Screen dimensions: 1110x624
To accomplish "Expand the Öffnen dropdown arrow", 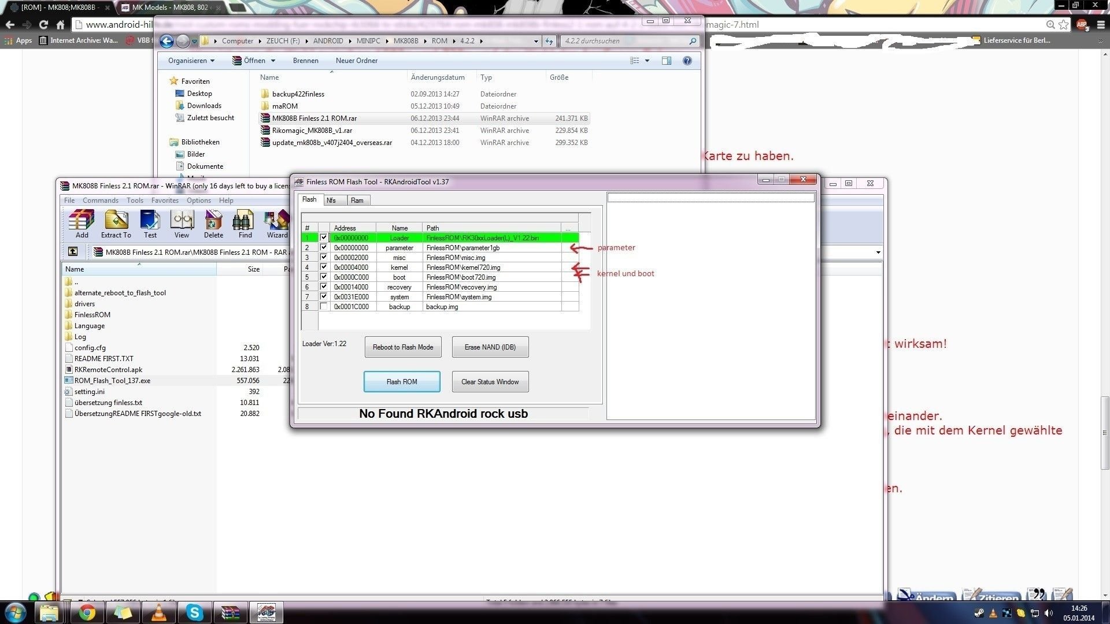I will click(x=273, y=61).
